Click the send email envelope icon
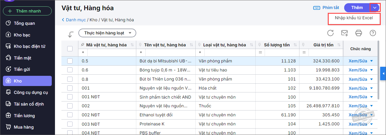Screen dimensions: 386x135 click(344, 33)
